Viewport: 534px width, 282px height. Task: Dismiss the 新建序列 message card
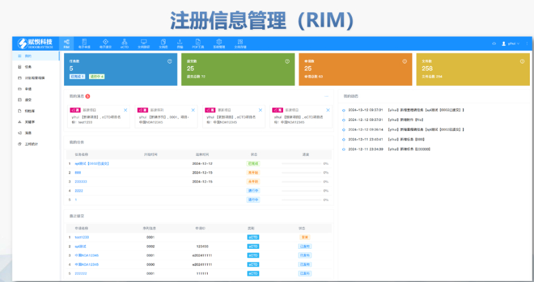193,110
